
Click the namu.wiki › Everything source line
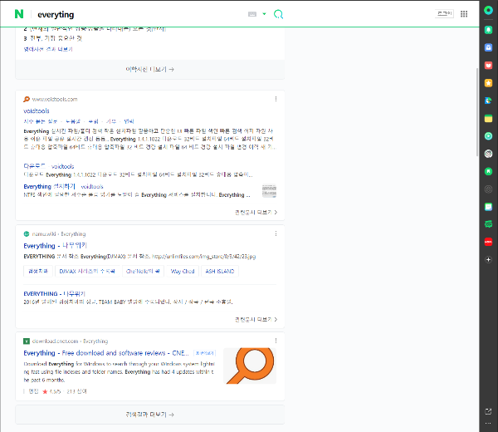click(x=59, y=234)
